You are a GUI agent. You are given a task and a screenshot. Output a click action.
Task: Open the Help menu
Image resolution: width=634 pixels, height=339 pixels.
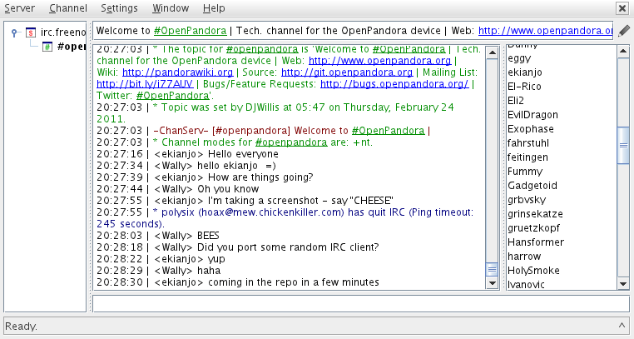click(214, 8)
